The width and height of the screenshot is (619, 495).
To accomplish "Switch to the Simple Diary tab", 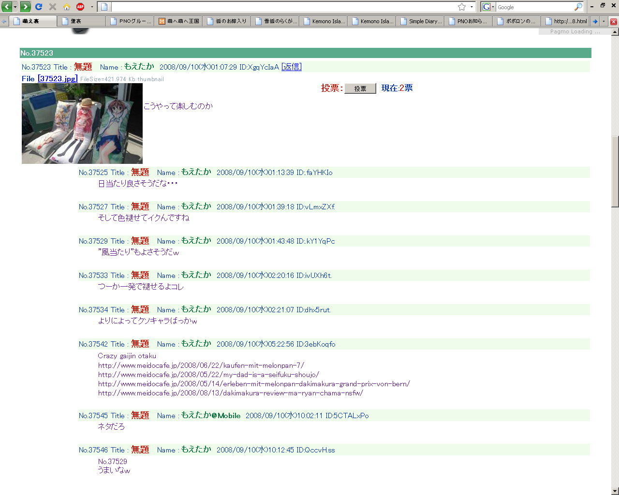I will [x=420, y=21].
